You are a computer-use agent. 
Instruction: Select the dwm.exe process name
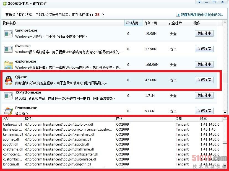click(23, 46)
